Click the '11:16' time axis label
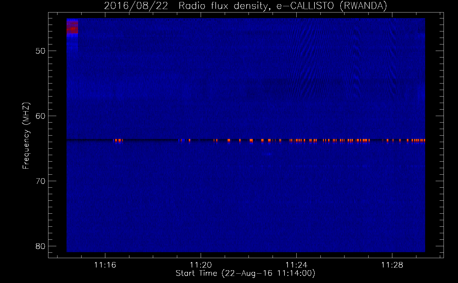Screen dimensions: 458x283 coord(105,265)
